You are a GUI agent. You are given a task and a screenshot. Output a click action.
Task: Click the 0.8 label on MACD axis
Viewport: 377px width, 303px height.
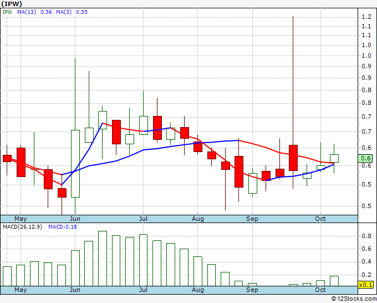click(x=366, y=235)
